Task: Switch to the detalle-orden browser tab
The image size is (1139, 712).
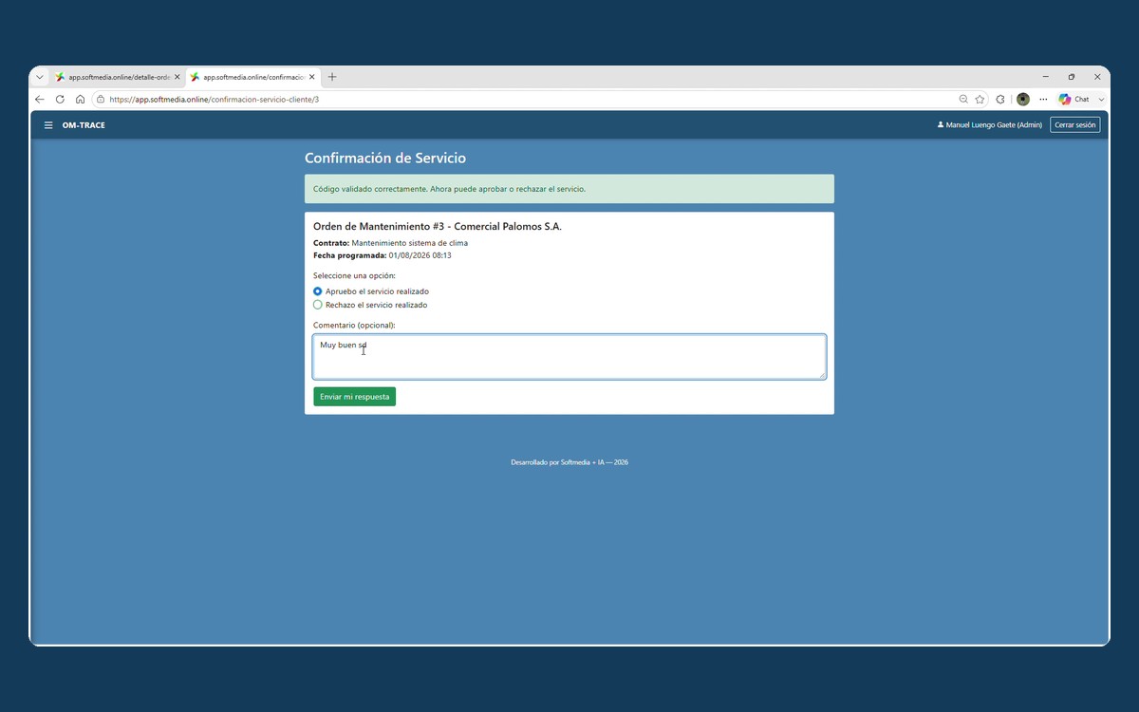Action: coord(117,77)
